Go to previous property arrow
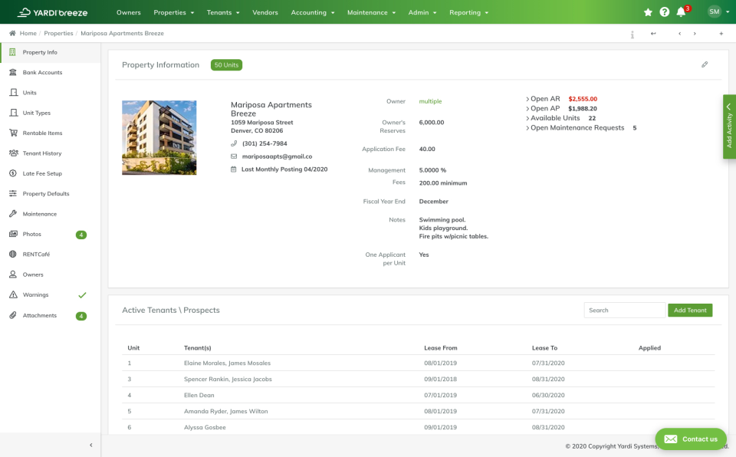This screenshot has height=457, width=736. pyautogui.click(x=680, y=33)
